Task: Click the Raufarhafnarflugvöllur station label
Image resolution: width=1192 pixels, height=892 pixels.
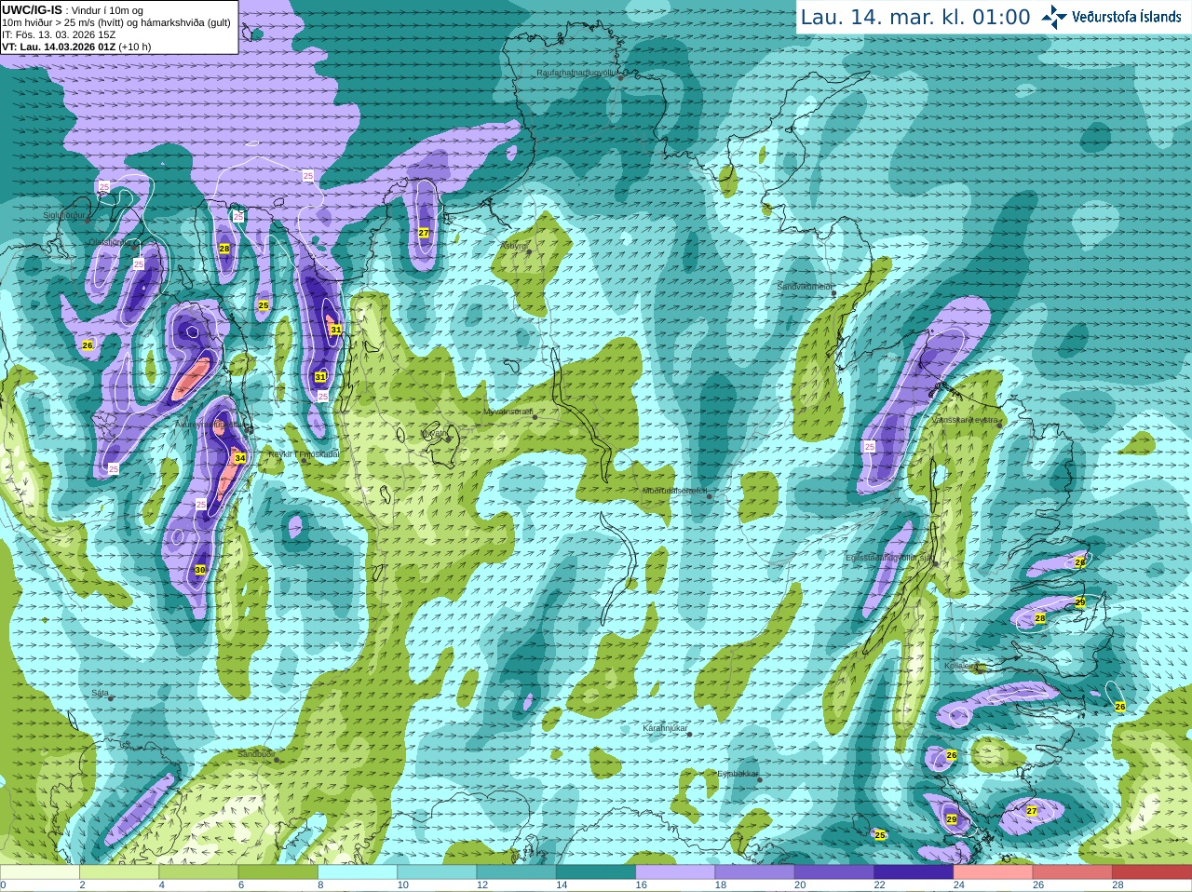Action: tap(577, 73)
